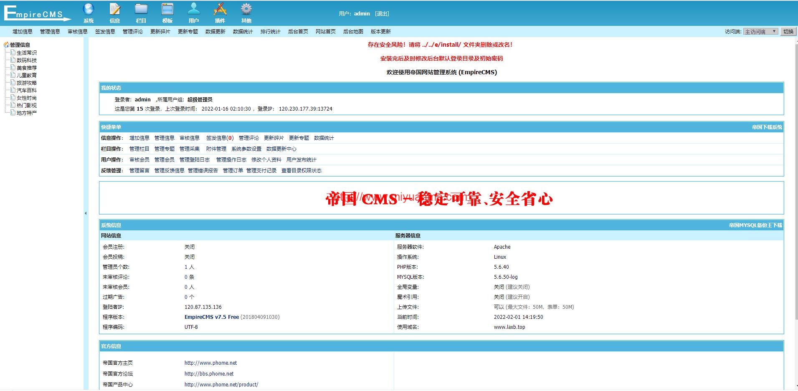The image size is (798, 391).
Task: Click quick menu link 管理栏目
Action: coord(139,149)
